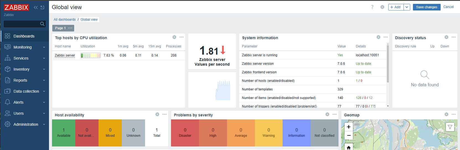Click the Services hierarchy icon
460x150 pixels.
pos(7,58)
